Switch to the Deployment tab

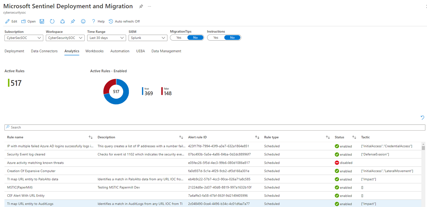click(x=14, y=51)
